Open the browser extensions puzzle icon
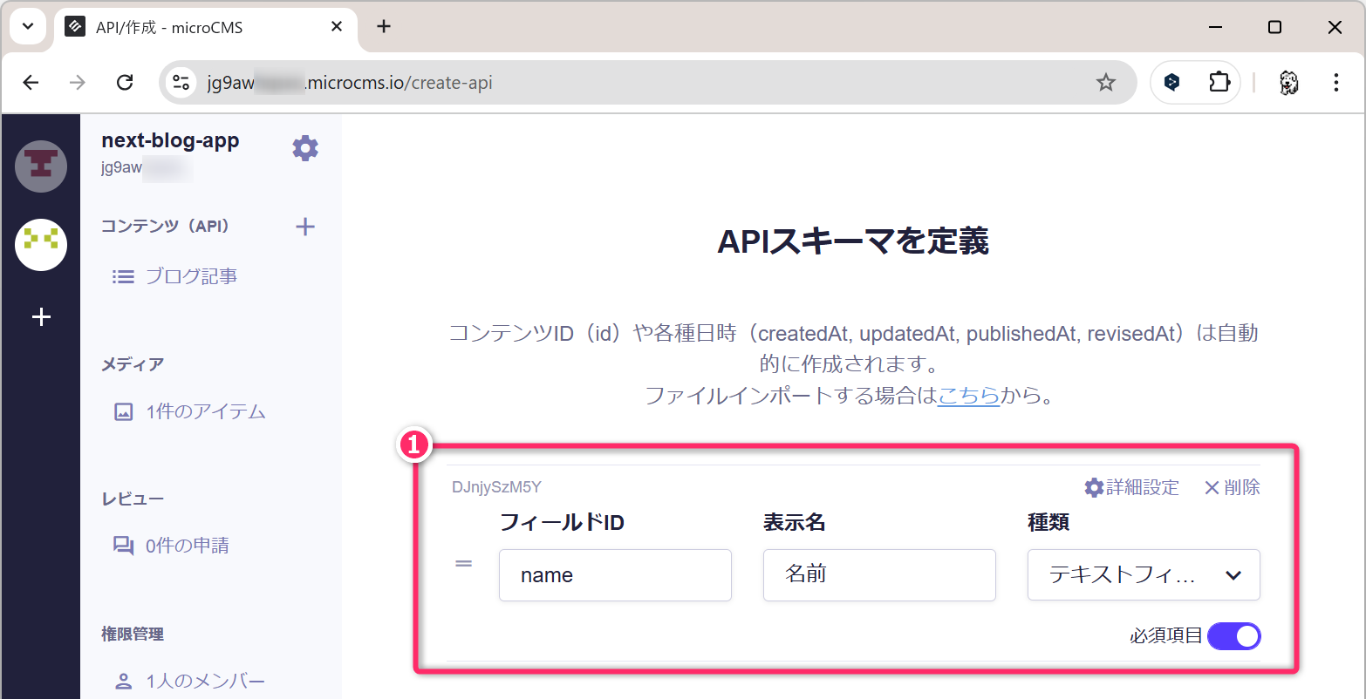This screenshot has width=1366, height=699. point(1219,83)
